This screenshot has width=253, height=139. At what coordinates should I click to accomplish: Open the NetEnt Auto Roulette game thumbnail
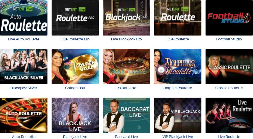click(24, 18)
